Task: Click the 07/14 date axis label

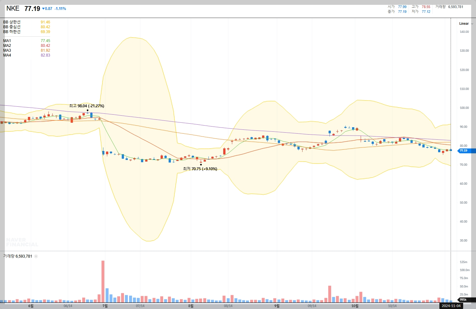Action: (140, 306)
